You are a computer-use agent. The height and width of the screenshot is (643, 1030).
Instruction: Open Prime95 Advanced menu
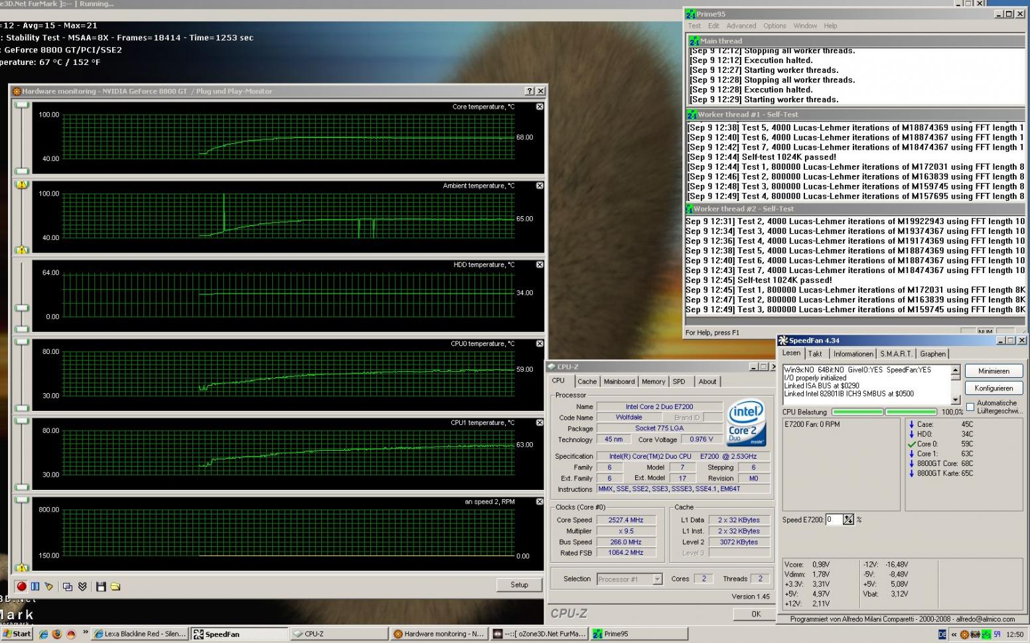[741, 26]
